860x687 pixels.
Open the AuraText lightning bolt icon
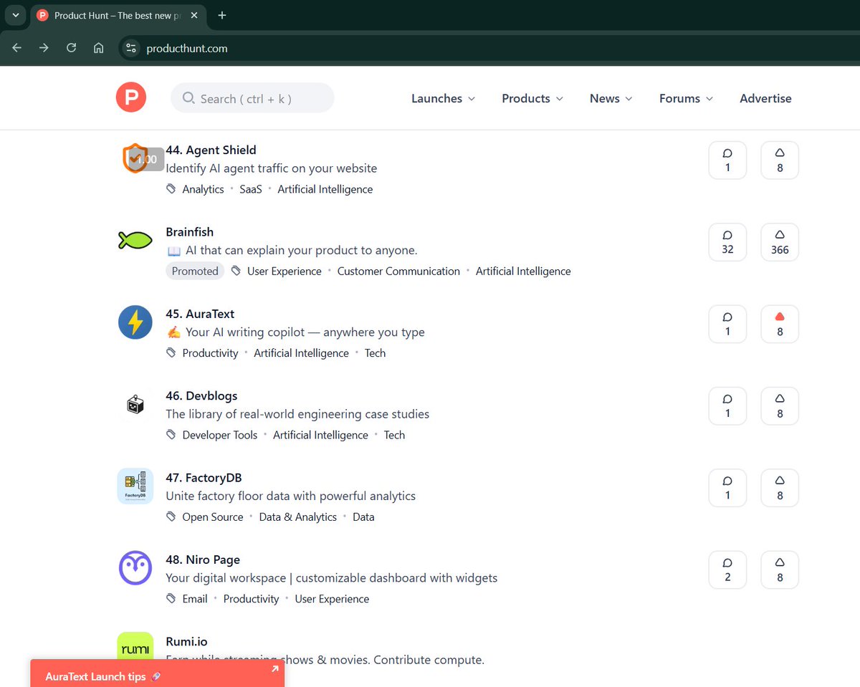(135, 322)
